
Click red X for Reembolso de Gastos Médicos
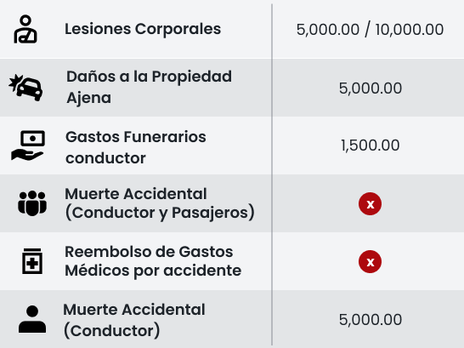(370, 261)
